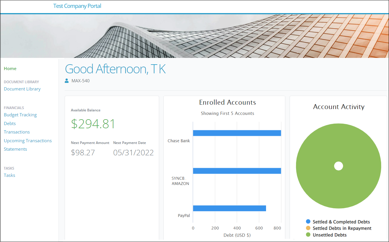Open the Home page in sidebar

coord(10,69)
